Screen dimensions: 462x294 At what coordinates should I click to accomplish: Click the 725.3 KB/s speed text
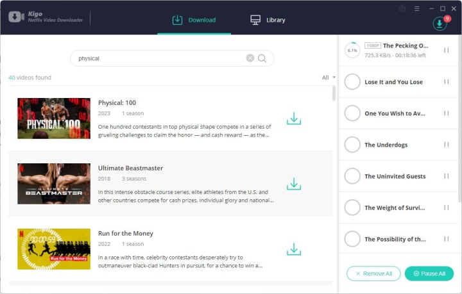pyautogui.click(x=378, y=55)
